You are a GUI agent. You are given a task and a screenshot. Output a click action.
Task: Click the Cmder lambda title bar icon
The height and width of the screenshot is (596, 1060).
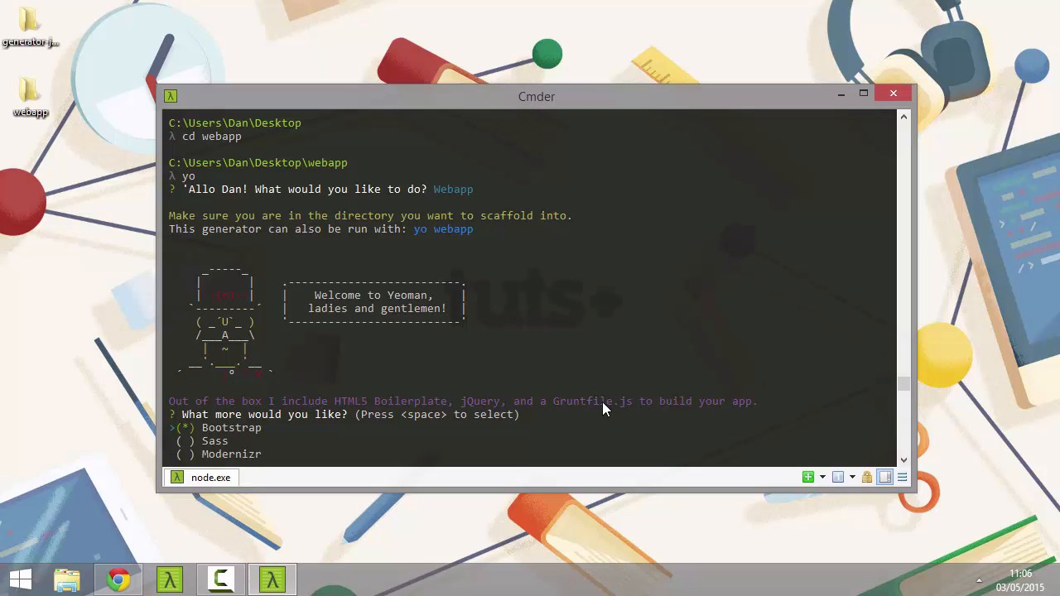pos(170,96)
